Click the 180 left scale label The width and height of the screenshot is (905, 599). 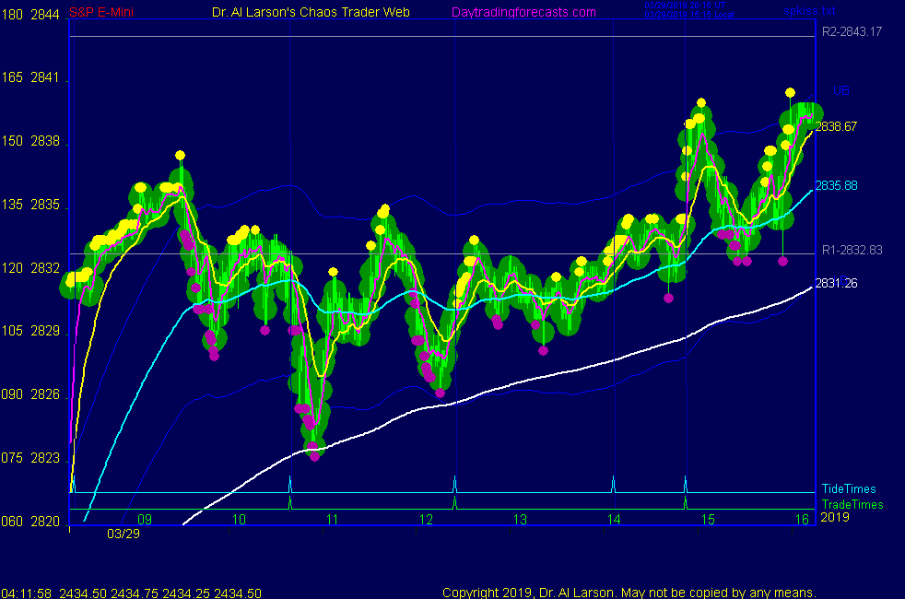(x=12, y=15)
